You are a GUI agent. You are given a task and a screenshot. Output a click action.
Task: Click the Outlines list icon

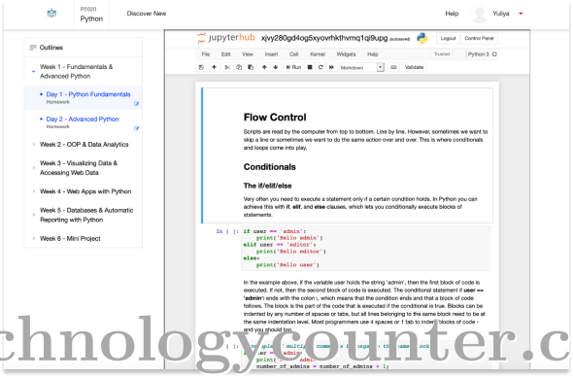click(x=33, y=48)
